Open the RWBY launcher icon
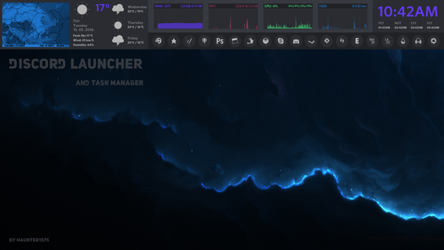444x250 pixels. coord(373,41)
